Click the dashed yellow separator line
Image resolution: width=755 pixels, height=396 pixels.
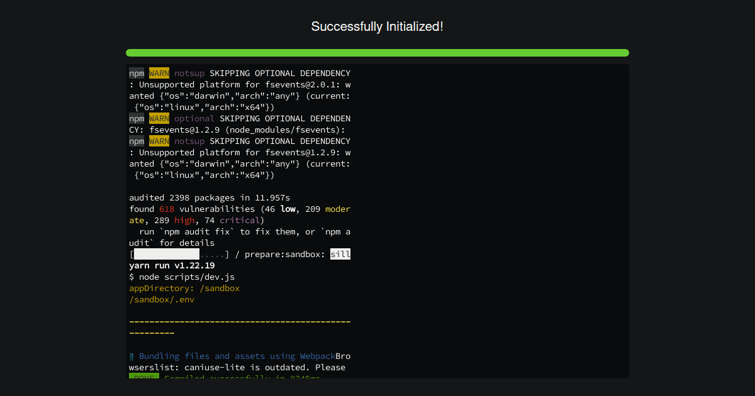[x=239, y=321]
